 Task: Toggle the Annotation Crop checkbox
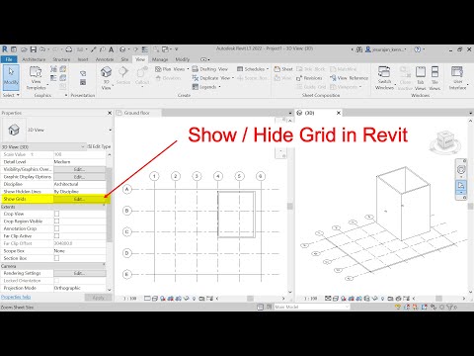click(x=56, y=228)
